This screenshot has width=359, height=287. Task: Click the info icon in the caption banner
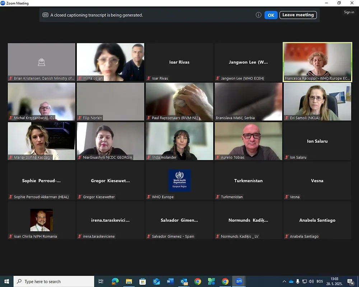pos(258,15)
